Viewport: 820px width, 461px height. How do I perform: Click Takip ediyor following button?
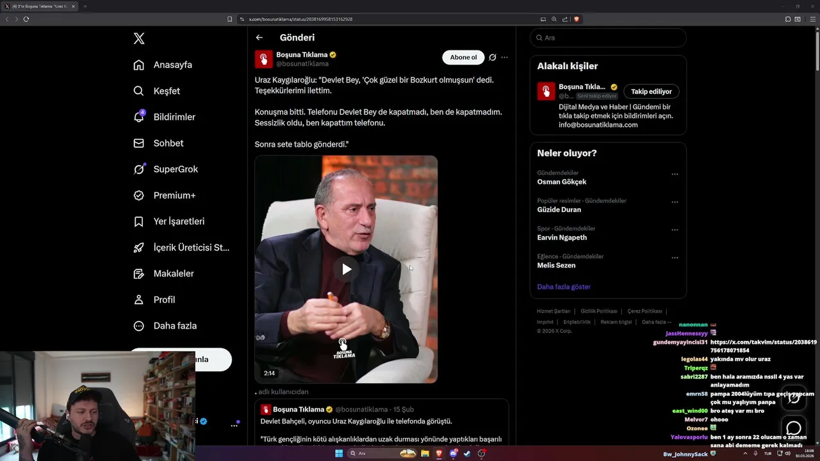[652, 92]
